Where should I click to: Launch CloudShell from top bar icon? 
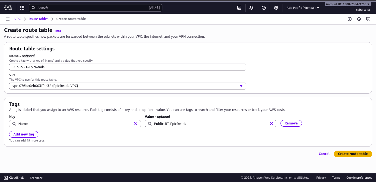click(x=239, y=8)
